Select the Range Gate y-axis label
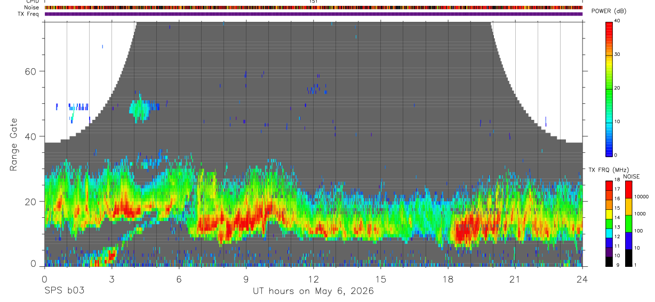 click(x=13, y=144)
